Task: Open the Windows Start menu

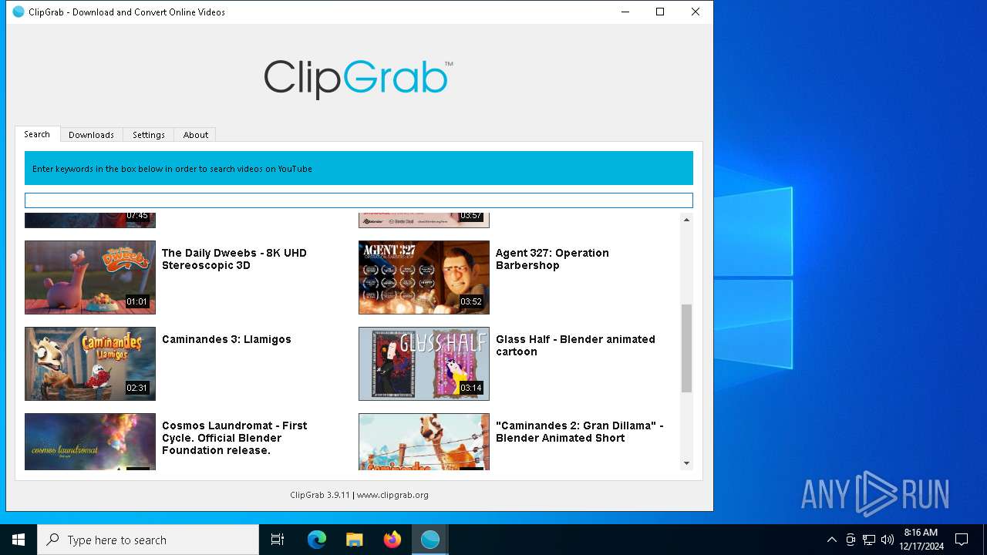Action: click(19, 540)
